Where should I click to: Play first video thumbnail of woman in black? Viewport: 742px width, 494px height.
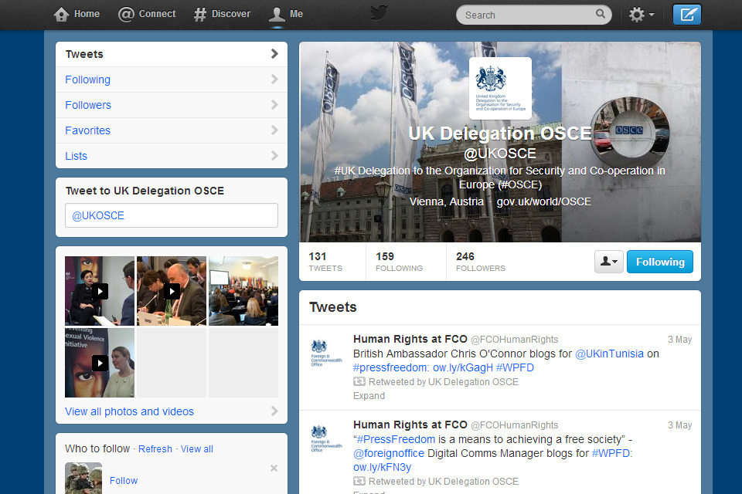pos(100,291)
